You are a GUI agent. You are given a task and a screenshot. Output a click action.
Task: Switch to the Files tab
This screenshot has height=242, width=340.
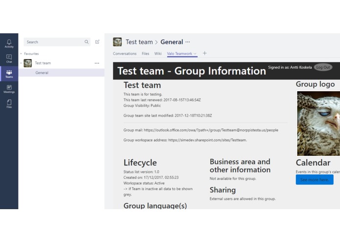145,53
